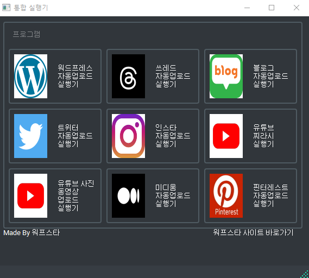309x278 pixels.
Task: Click the Instagram camera icon
Action: pos(128,136)
